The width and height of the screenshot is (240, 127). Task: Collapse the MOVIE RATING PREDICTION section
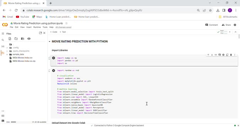[x=49, y=42]
